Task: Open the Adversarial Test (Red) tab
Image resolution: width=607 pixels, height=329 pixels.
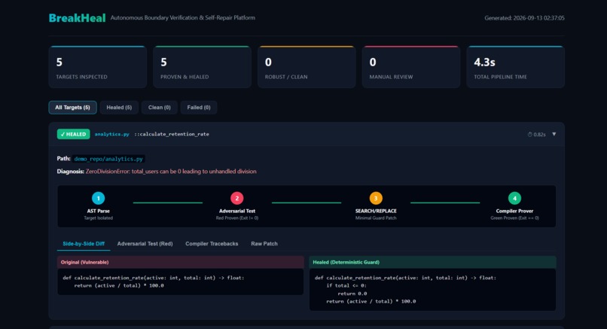Action: point(145,243)
